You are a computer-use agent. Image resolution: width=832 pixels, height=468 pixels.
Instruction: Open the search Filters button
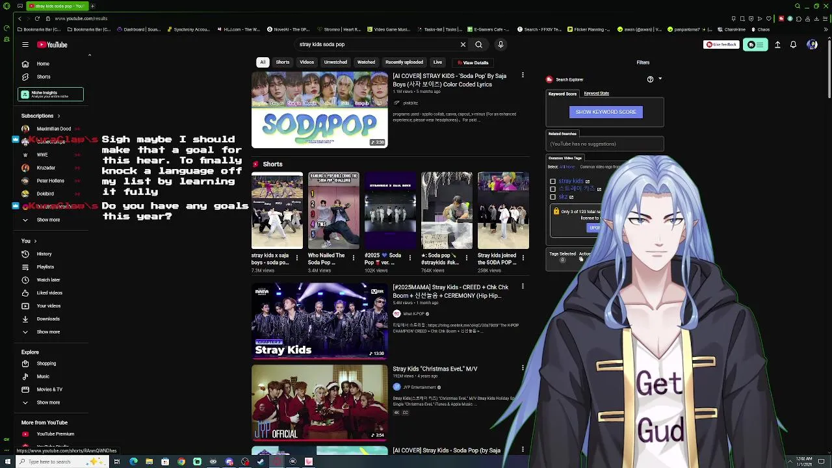643,62
